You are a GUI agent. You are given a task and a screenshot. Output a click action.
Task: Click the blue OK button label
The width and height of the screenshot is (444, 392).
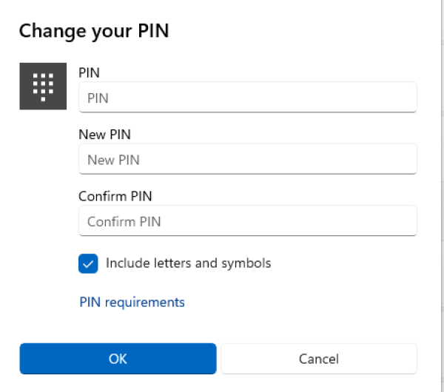click(x=118, y=359)
